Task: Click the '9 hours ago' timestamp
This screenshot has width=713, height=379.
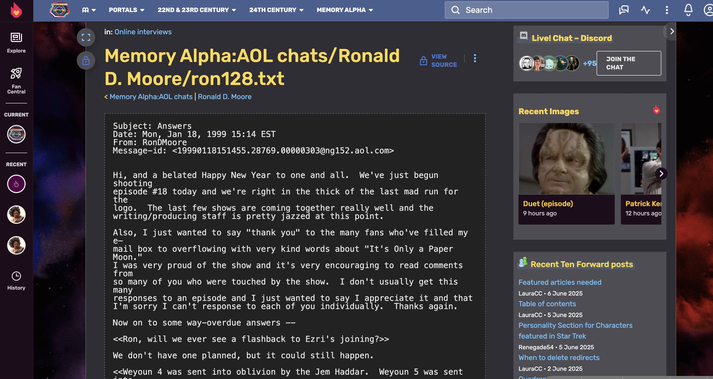Action: [539, 213]
